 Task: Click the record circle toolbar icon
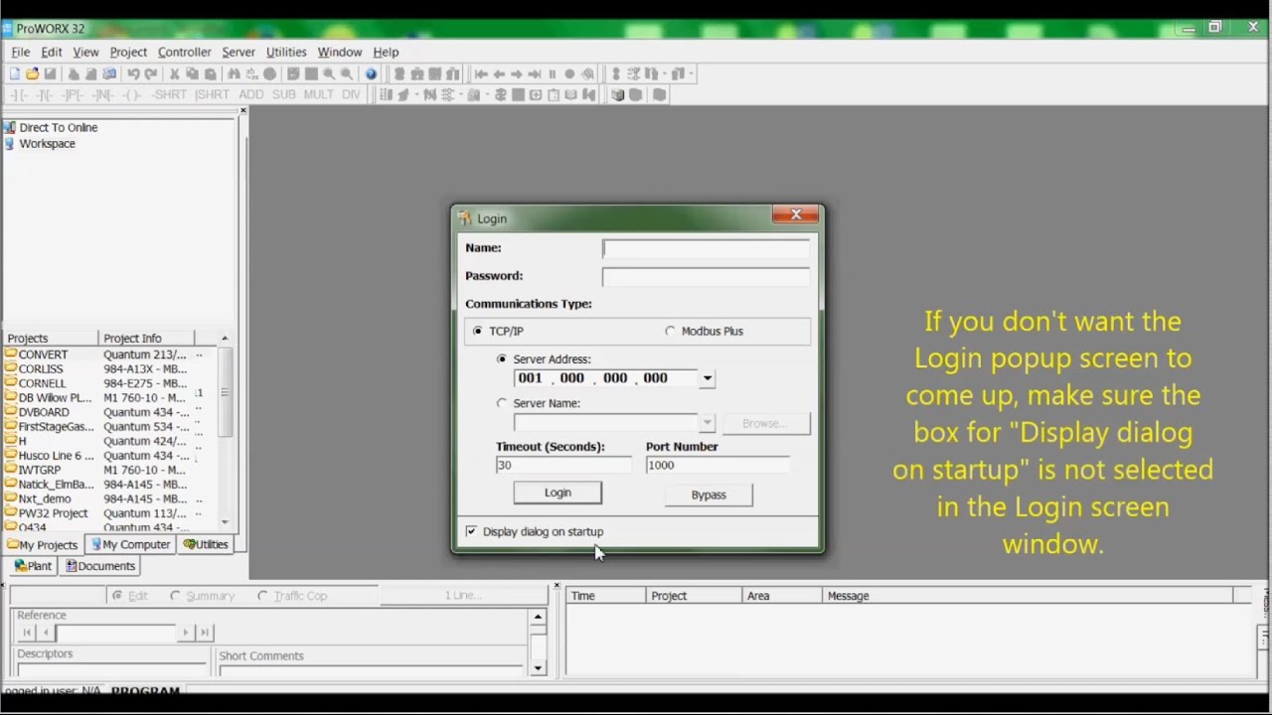click(569, 73)
